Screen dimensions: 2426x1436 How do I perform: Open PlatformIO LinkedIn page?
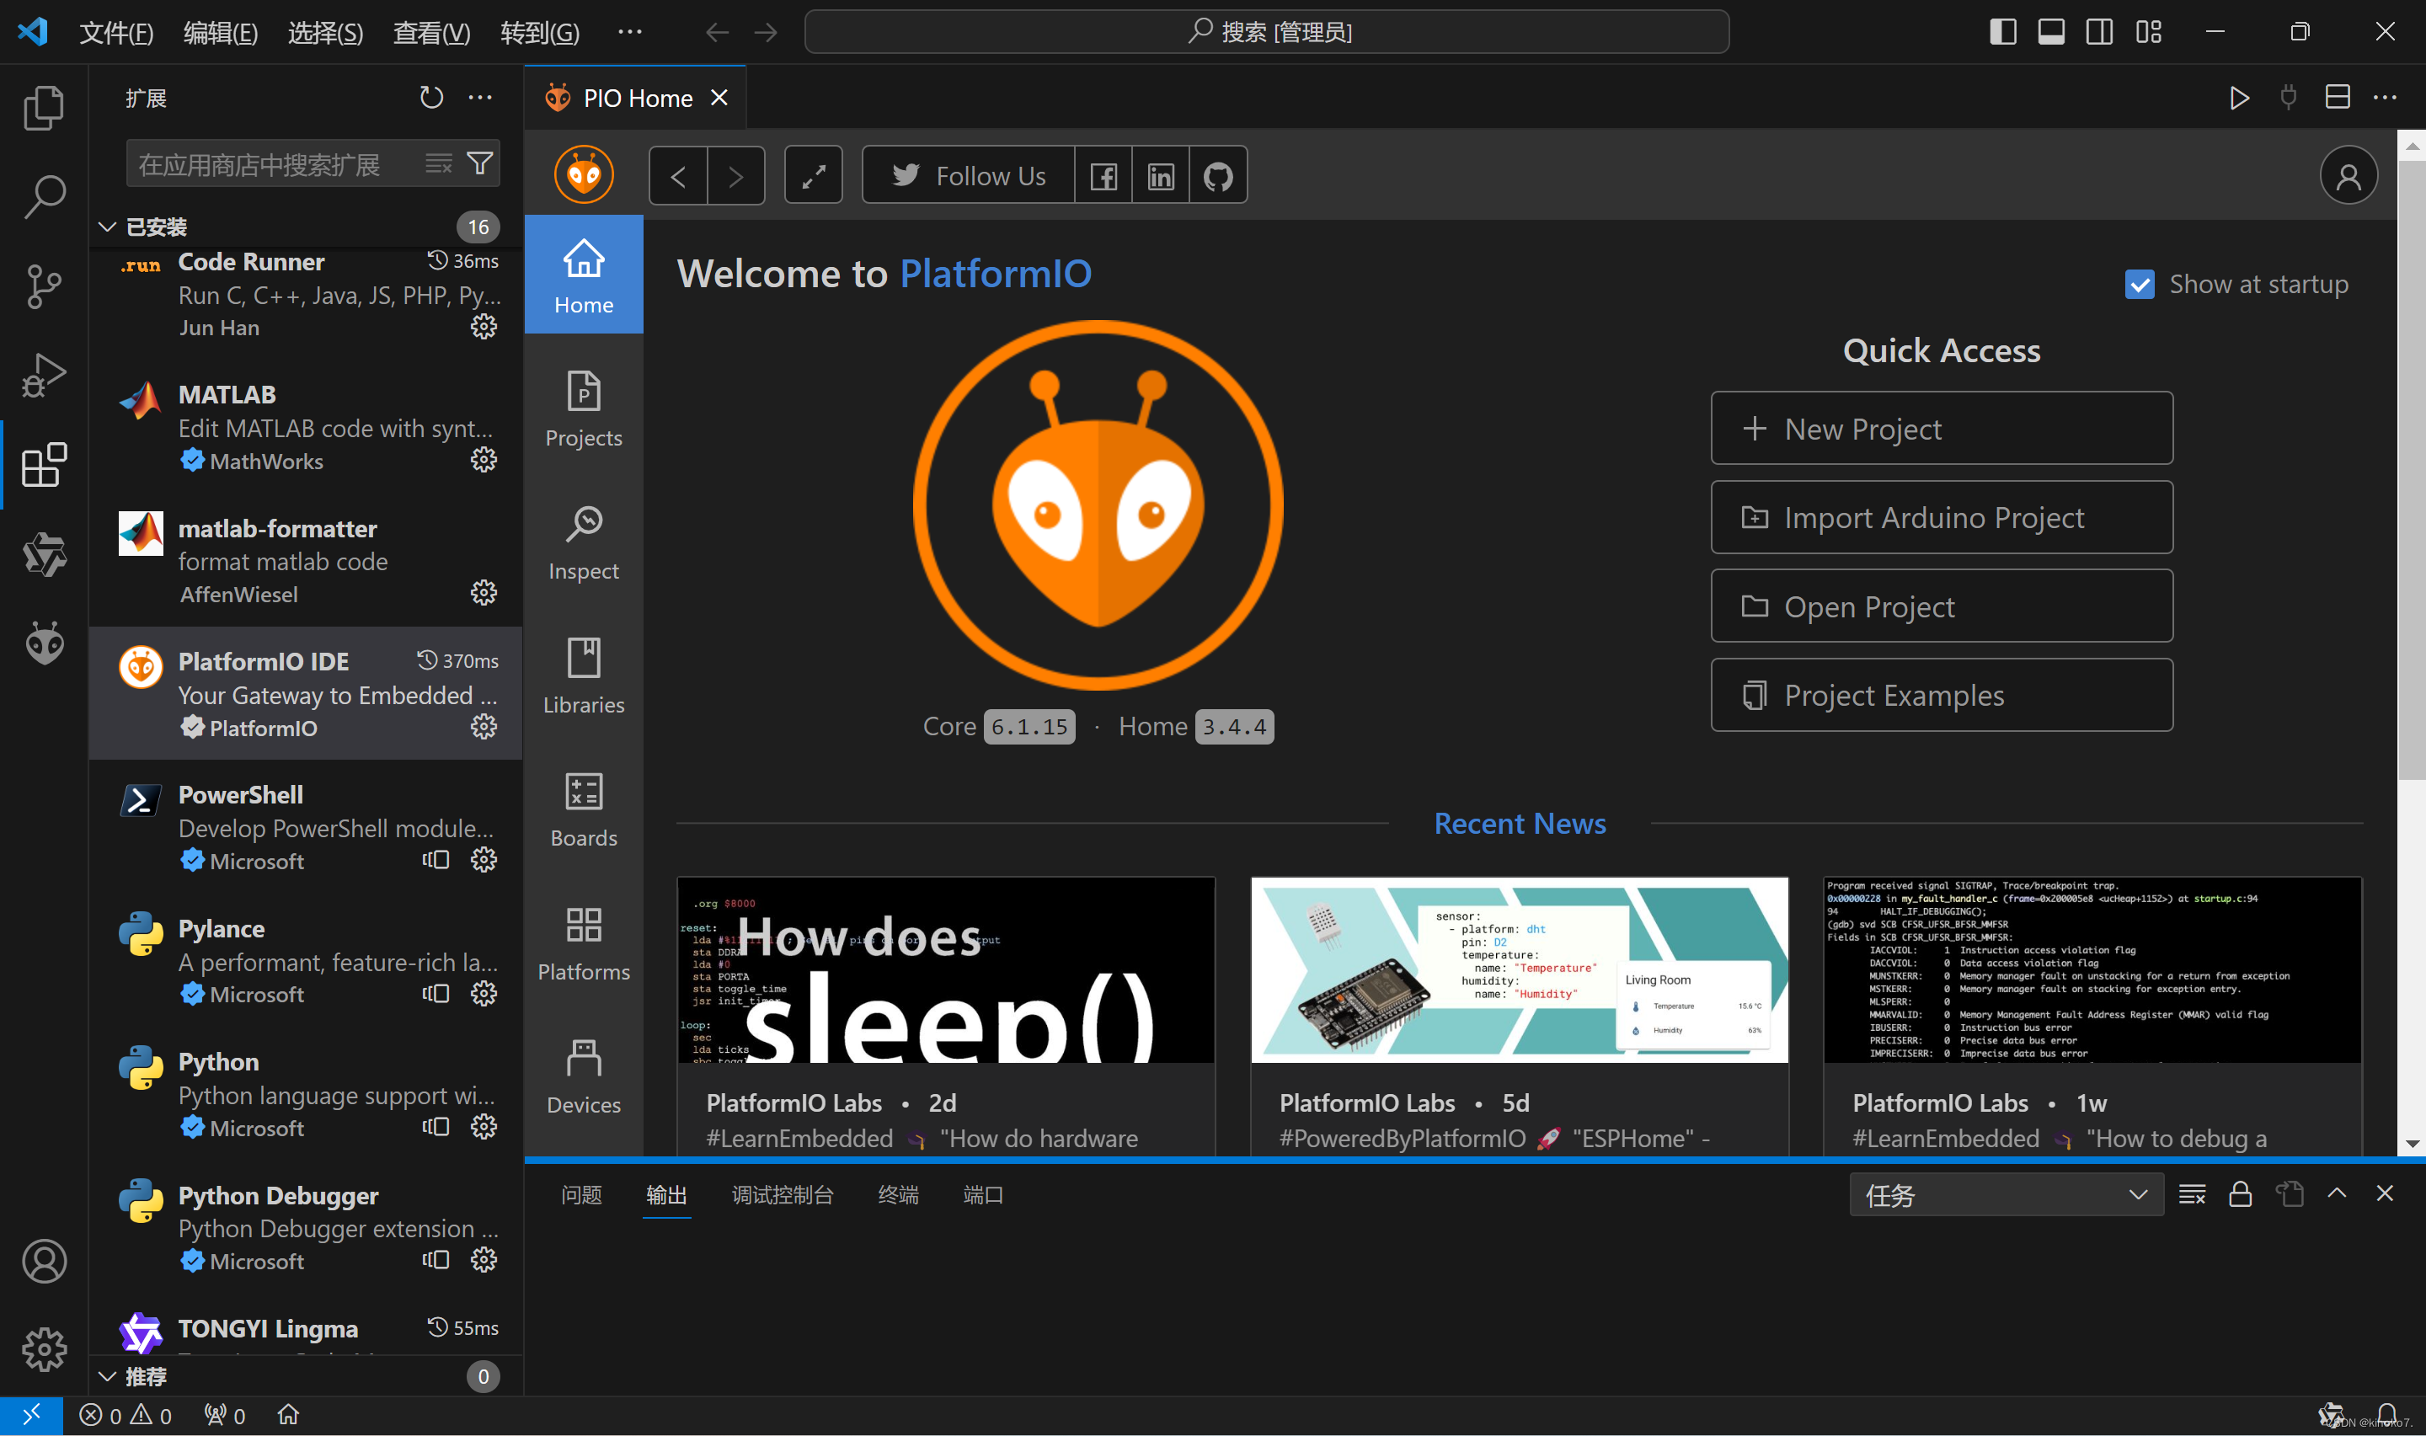(x=1160, y=176)
